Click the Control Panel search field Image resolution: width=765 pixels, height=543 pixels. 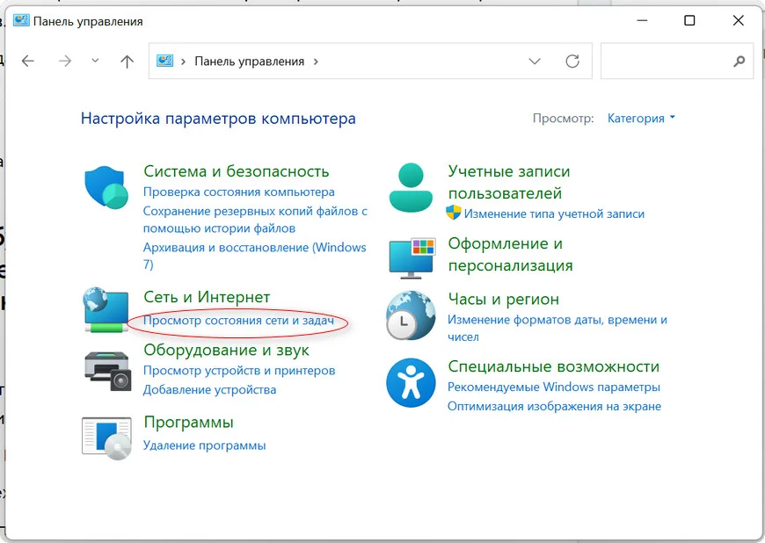tap(667, 62)
